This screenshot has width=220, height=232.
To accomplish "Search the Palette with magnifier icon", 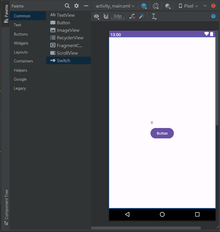I will point(67,6).
